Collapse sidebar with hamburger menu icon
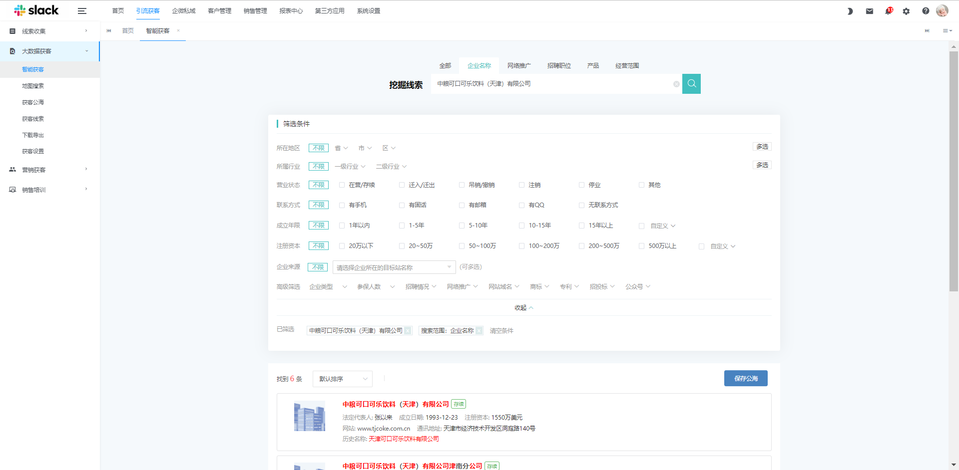 (82, 11)
